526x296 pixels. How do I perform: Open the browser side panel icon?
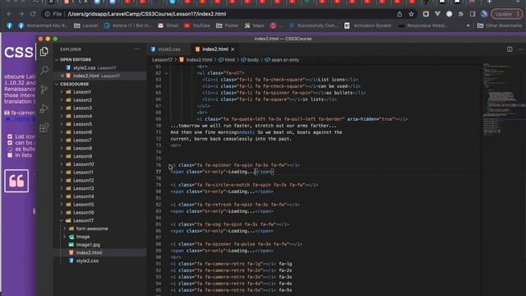tap(473, 14)
